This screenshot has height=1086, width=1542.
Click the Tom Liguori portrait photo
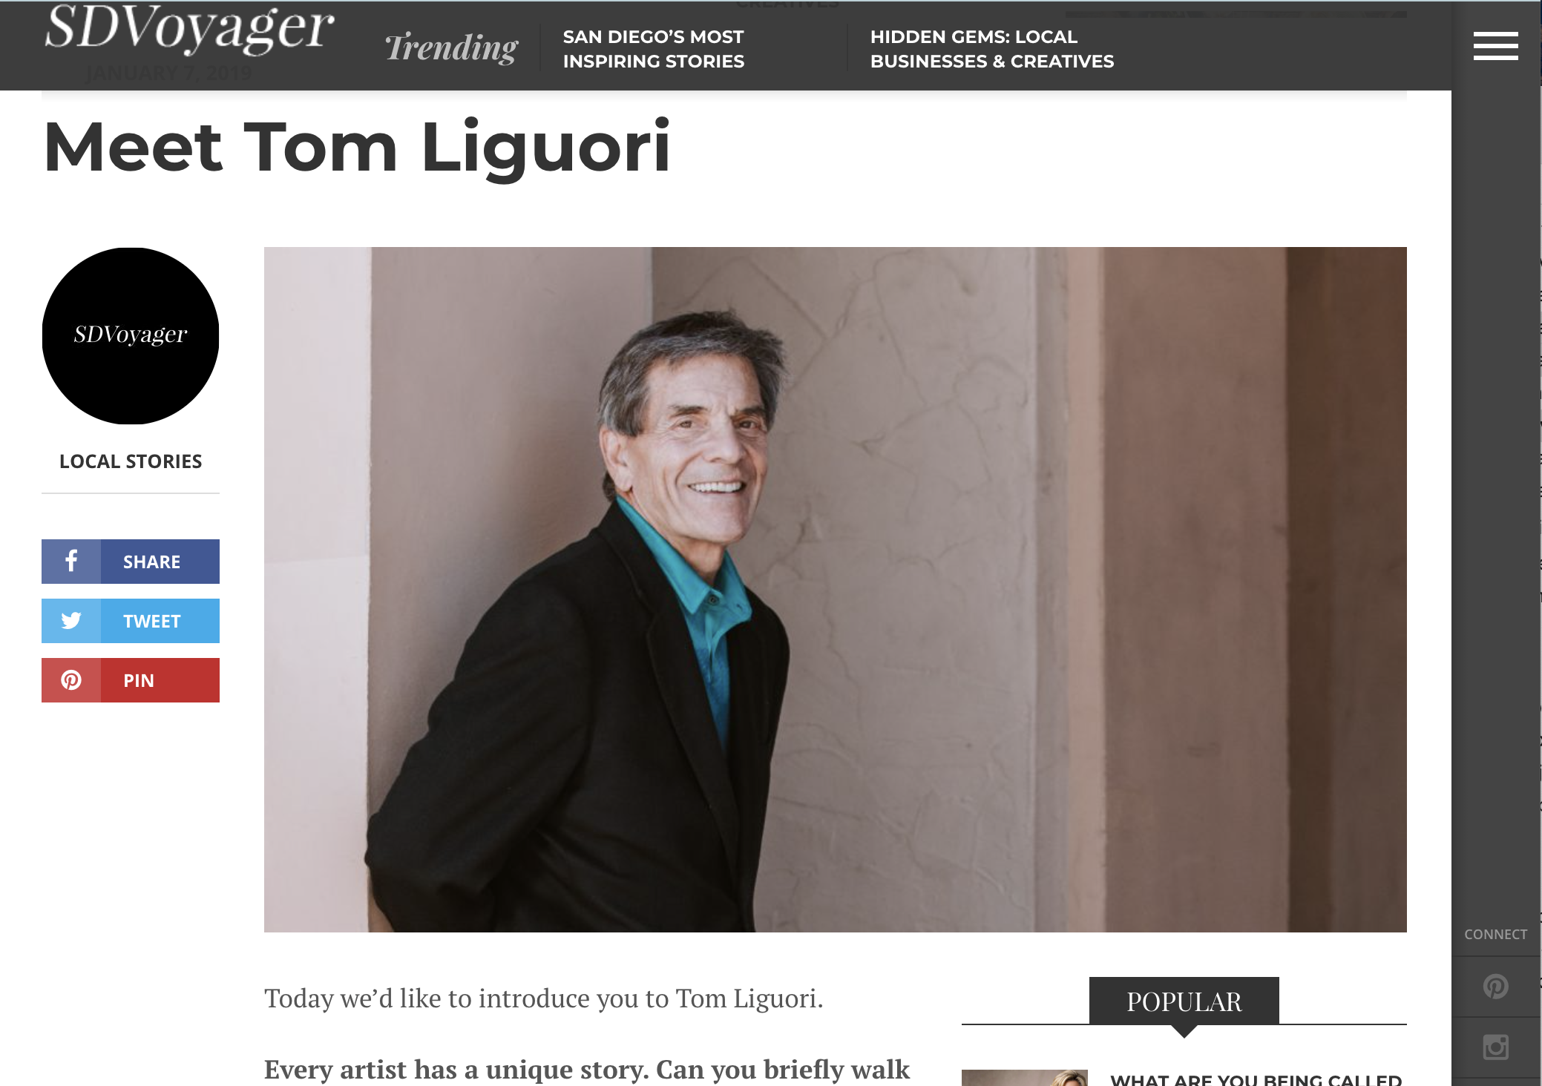point(835,589)
